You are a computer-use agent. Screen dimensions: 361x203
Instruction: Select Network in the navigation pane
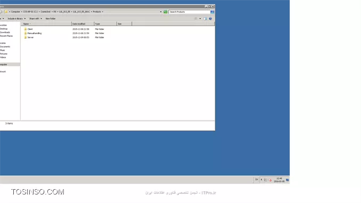click(3, 71)
